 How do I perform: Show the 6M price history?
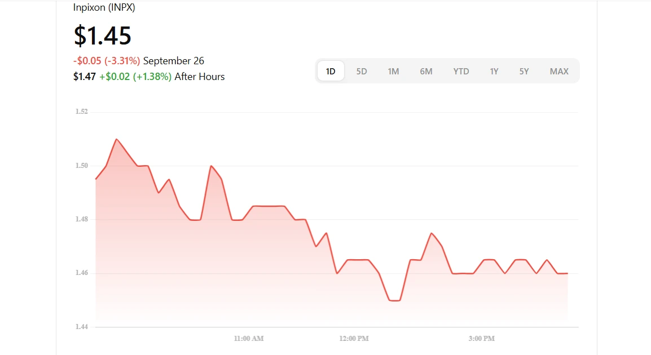[x=426, y=72]
